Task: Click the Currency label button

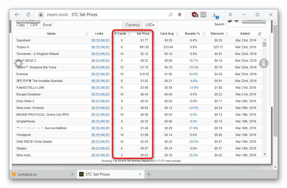Action: coord(133,25)
